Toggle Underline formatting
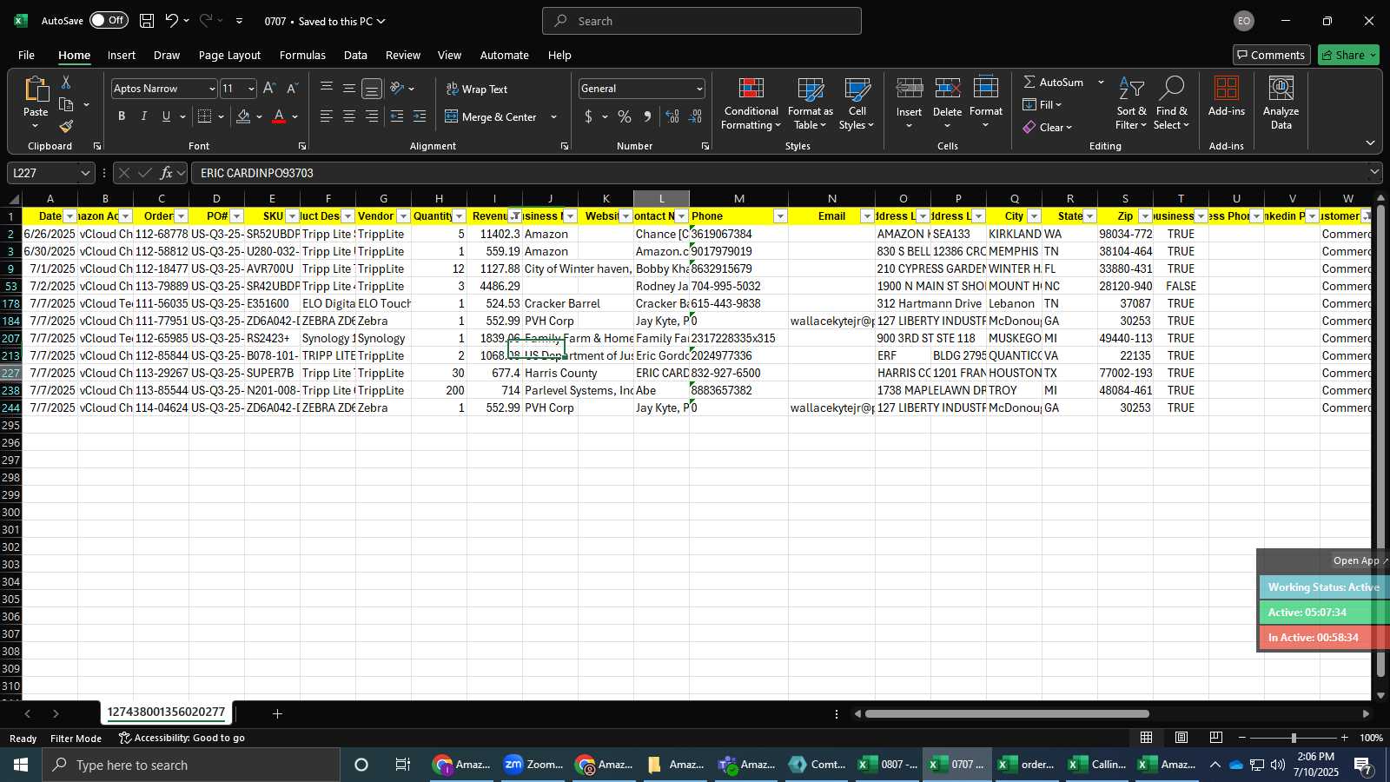 (x=166, y=116)
